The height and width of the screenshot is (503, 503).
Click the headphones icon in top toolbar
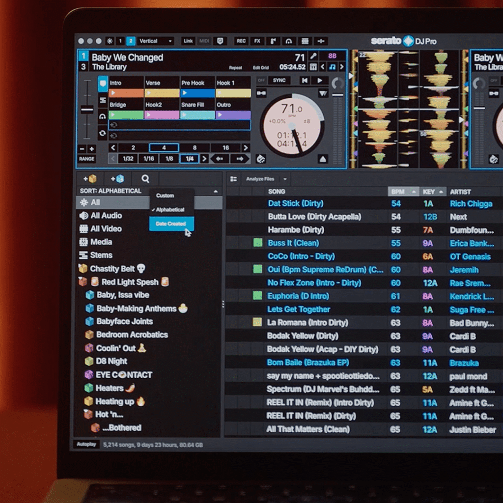(x=289, y=41)
